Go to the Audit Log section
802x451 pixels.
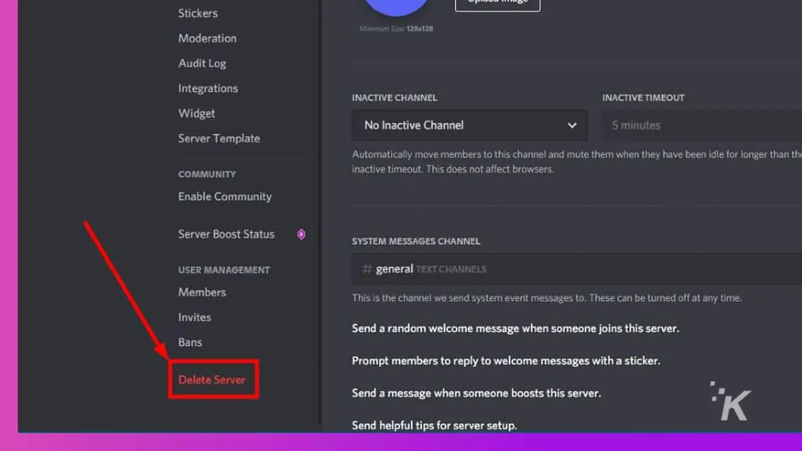coord(203,63)
